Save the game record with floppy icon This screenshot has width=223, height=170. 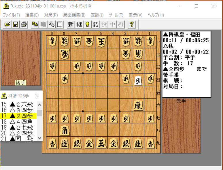tap(15, 24)
